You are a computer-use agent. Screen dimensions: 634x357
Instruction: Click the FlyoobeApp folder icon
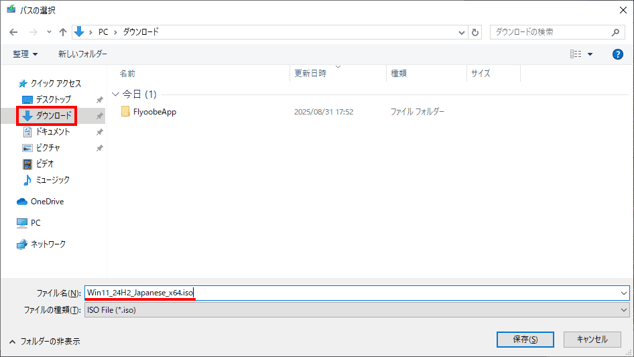coord(125,112)
